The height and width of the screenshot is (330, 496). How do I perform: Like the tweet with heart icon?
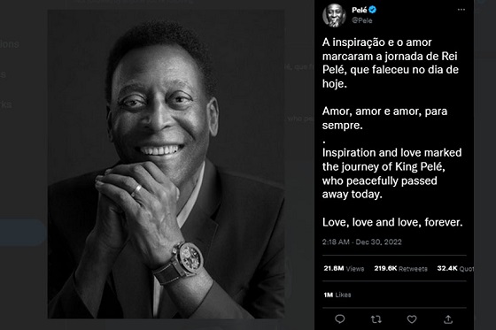[412, 319]
